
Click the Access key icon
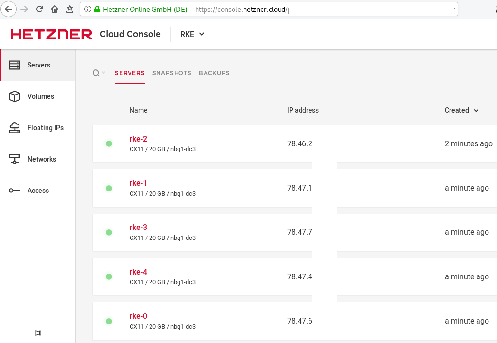click(15, 191)
